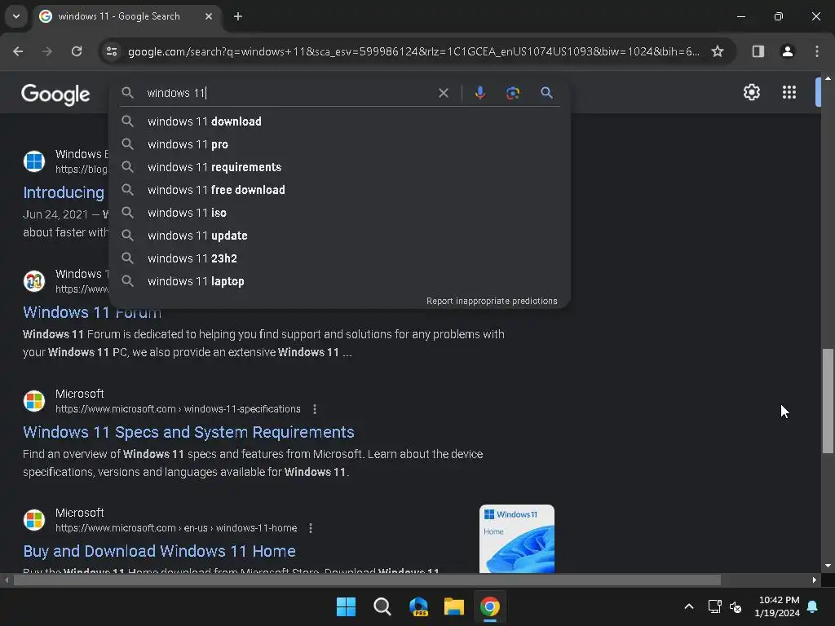The width and height of the screenshot is (835, 626).
Task: Clear the search box with the X
Action: pyautogui.click(x=443, y=93)
